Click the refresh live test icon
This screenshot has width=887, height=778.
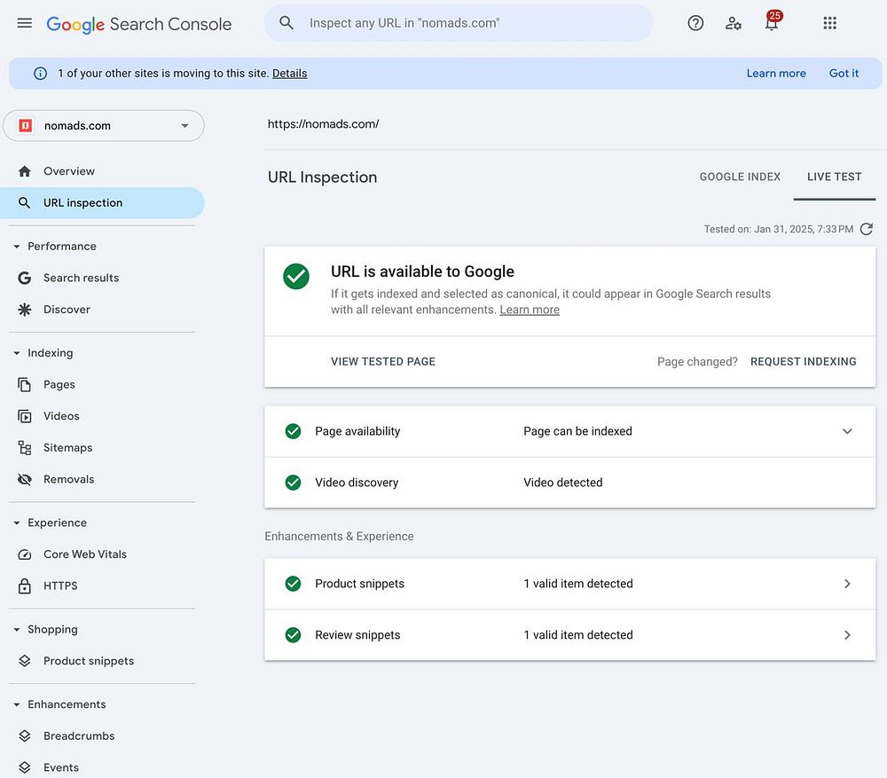point(867,229)
